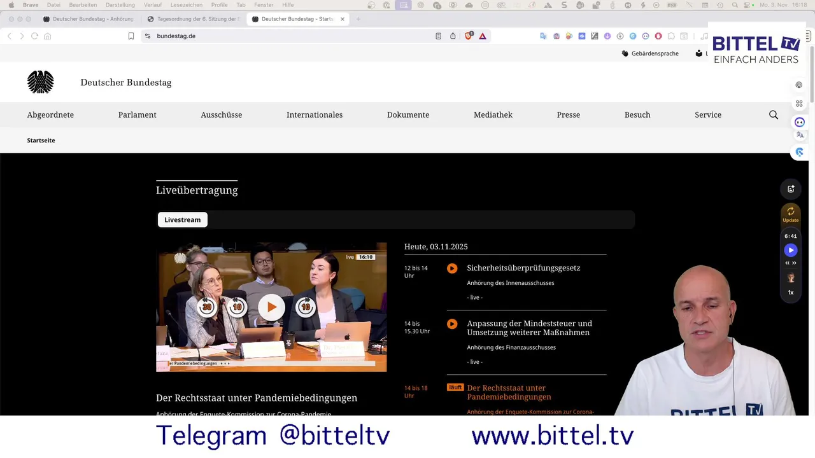Click the share icon in address bar
The height and width of the screenshot is (458, 815).
453,36
